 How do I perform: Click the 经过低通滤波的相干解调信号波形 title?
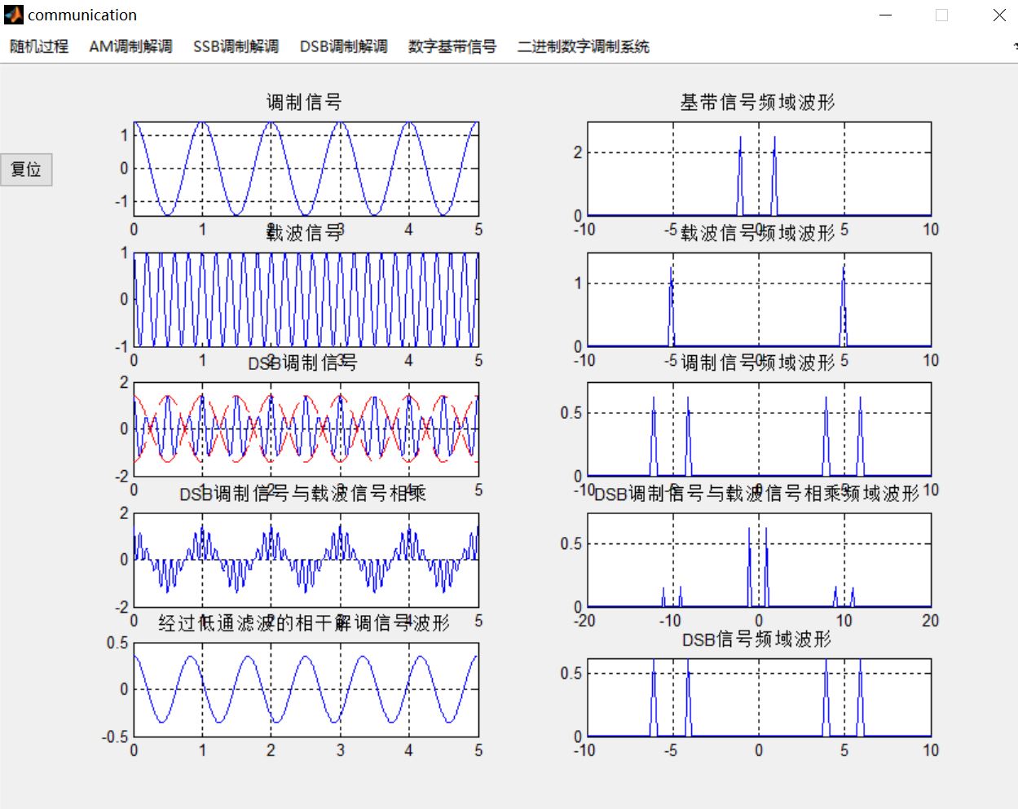point(304,623)
